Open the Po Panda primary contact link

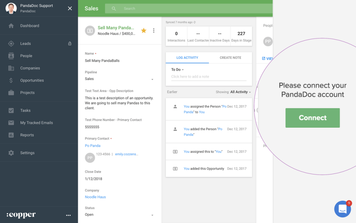pos(92,146)
